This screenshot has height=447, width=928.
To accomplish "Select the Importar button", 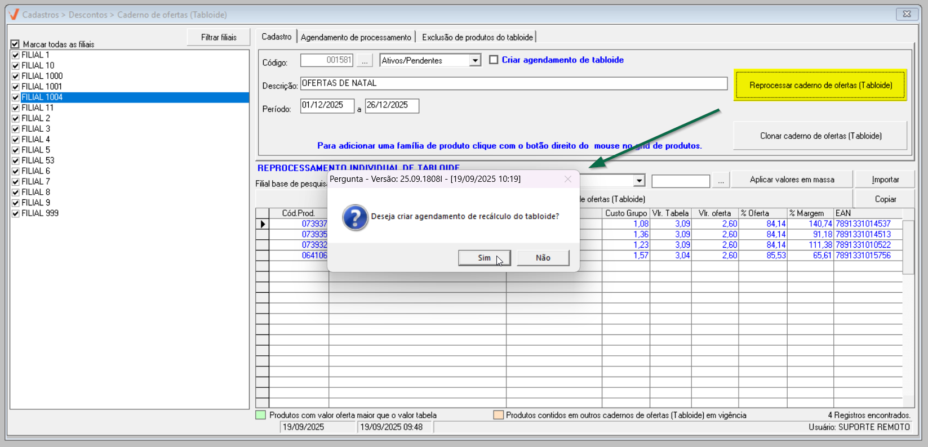I will point(885,180).
